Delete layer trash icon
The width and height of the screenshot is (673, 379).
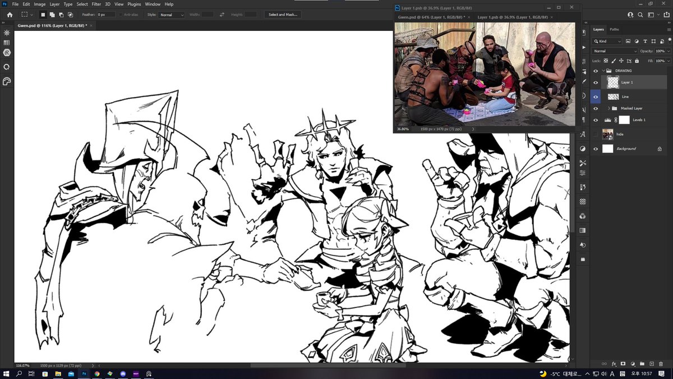point(661,364)
